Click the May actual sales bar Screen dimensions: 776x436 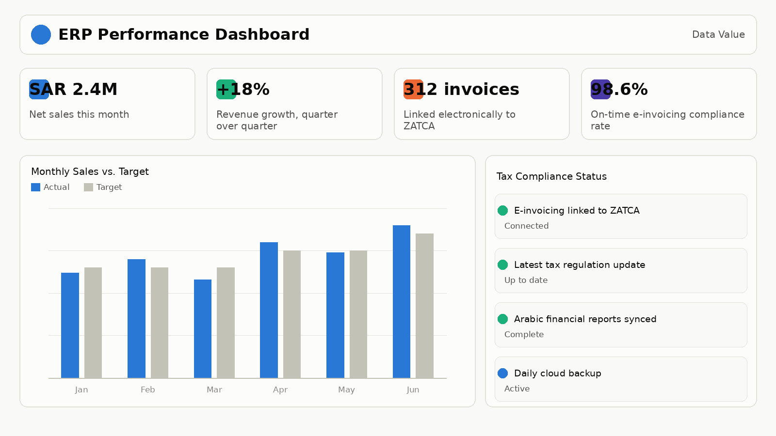[x=335, y=315]
